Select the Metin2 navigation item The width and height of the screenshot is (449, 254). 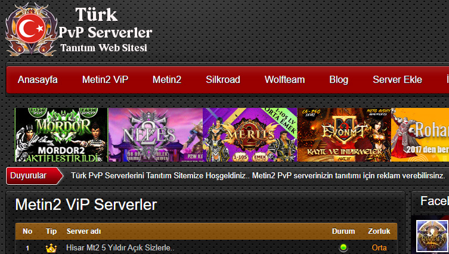(167, 80)
